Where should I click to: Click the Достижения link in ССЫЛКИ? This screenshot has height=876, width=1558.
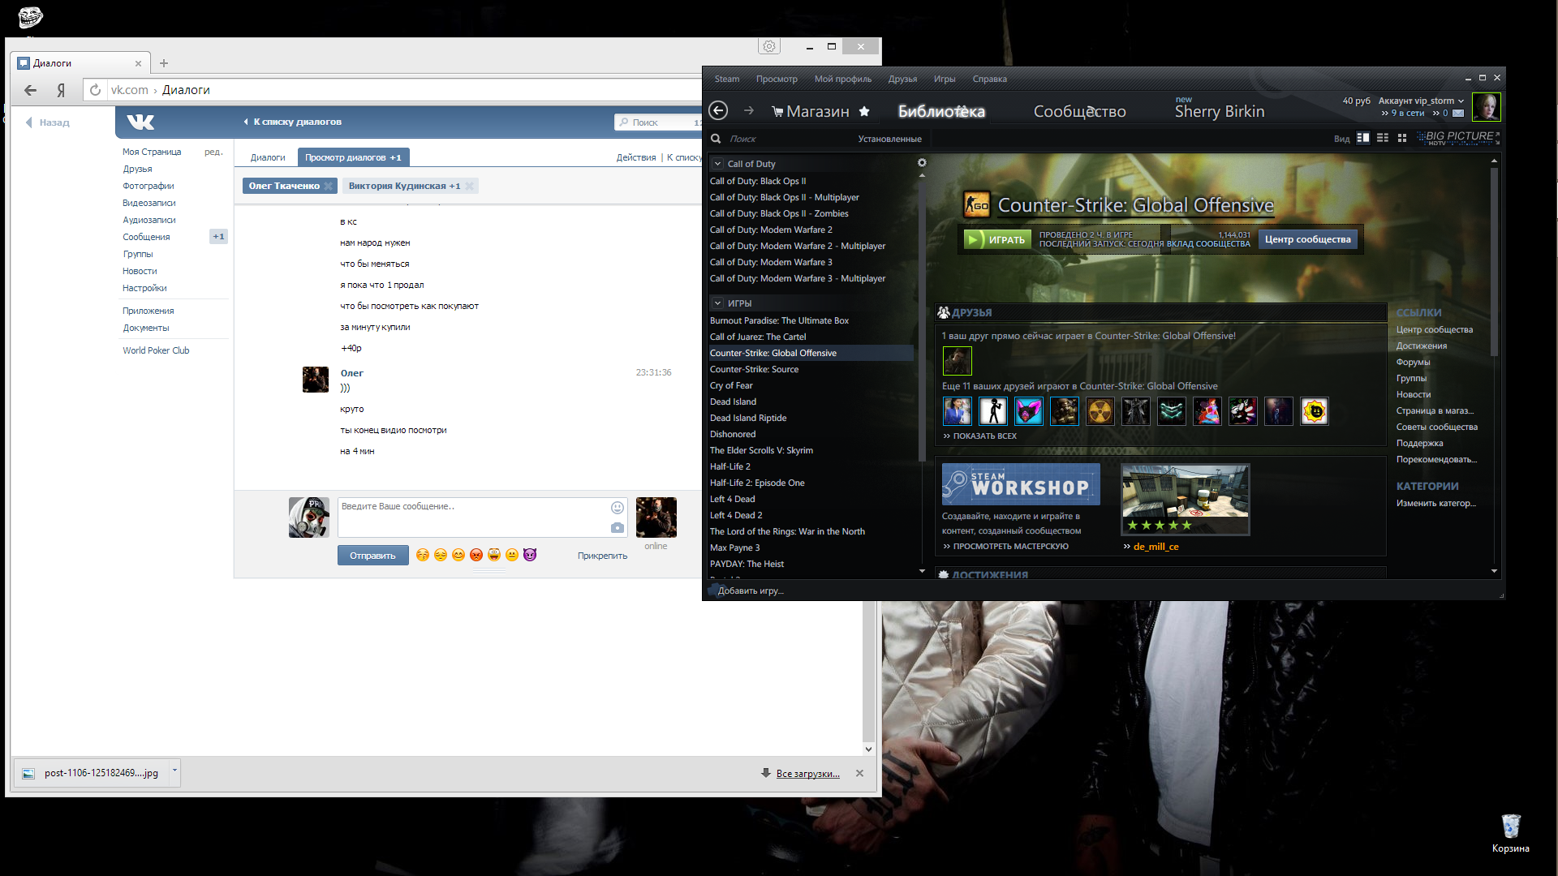pos(1422,346)
